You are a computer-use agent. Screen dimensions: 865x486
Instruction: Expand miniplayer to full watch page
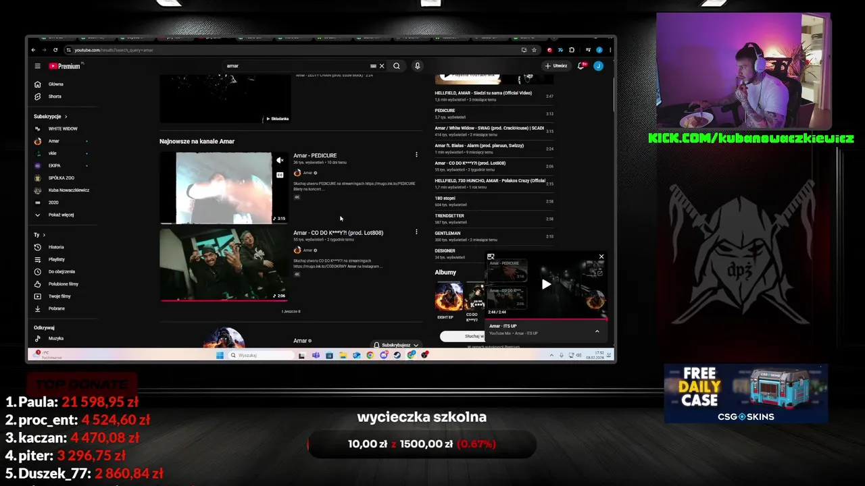(x=491, y=256)
